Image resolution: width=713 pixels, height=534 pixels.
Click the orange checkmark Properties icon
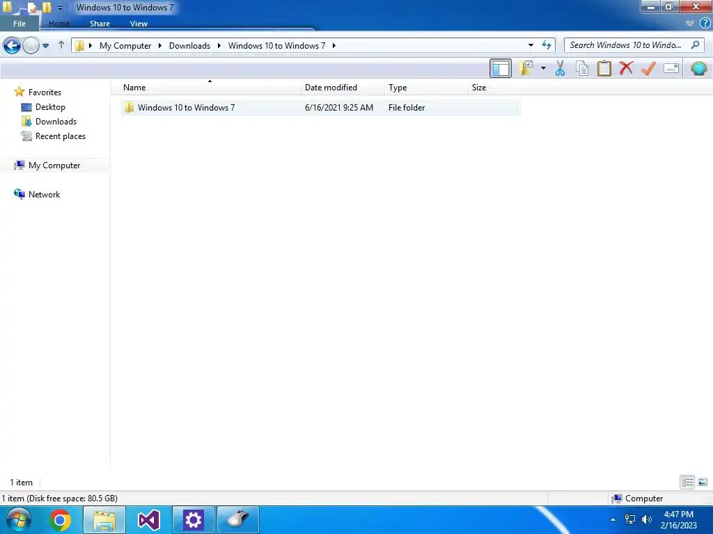pos(648,69)
